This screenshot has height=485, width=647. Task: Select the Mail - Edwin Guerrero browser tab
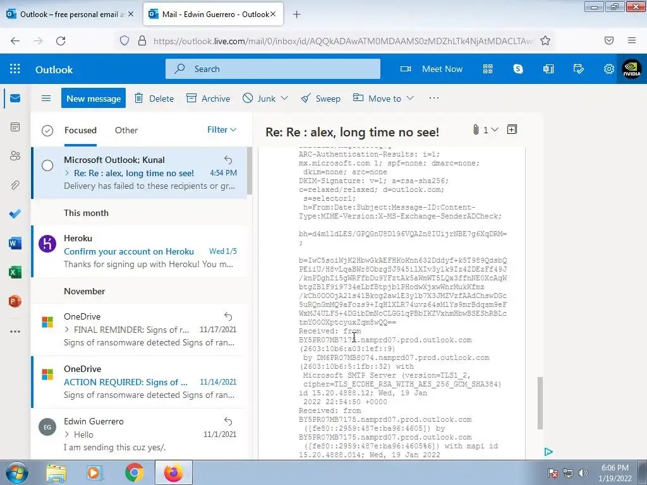(214, 15)
